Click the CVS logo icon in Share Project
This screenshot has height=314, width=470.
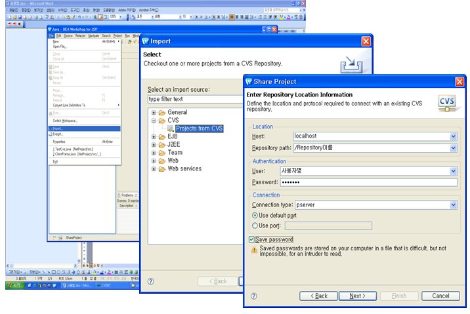pos(446,103)
